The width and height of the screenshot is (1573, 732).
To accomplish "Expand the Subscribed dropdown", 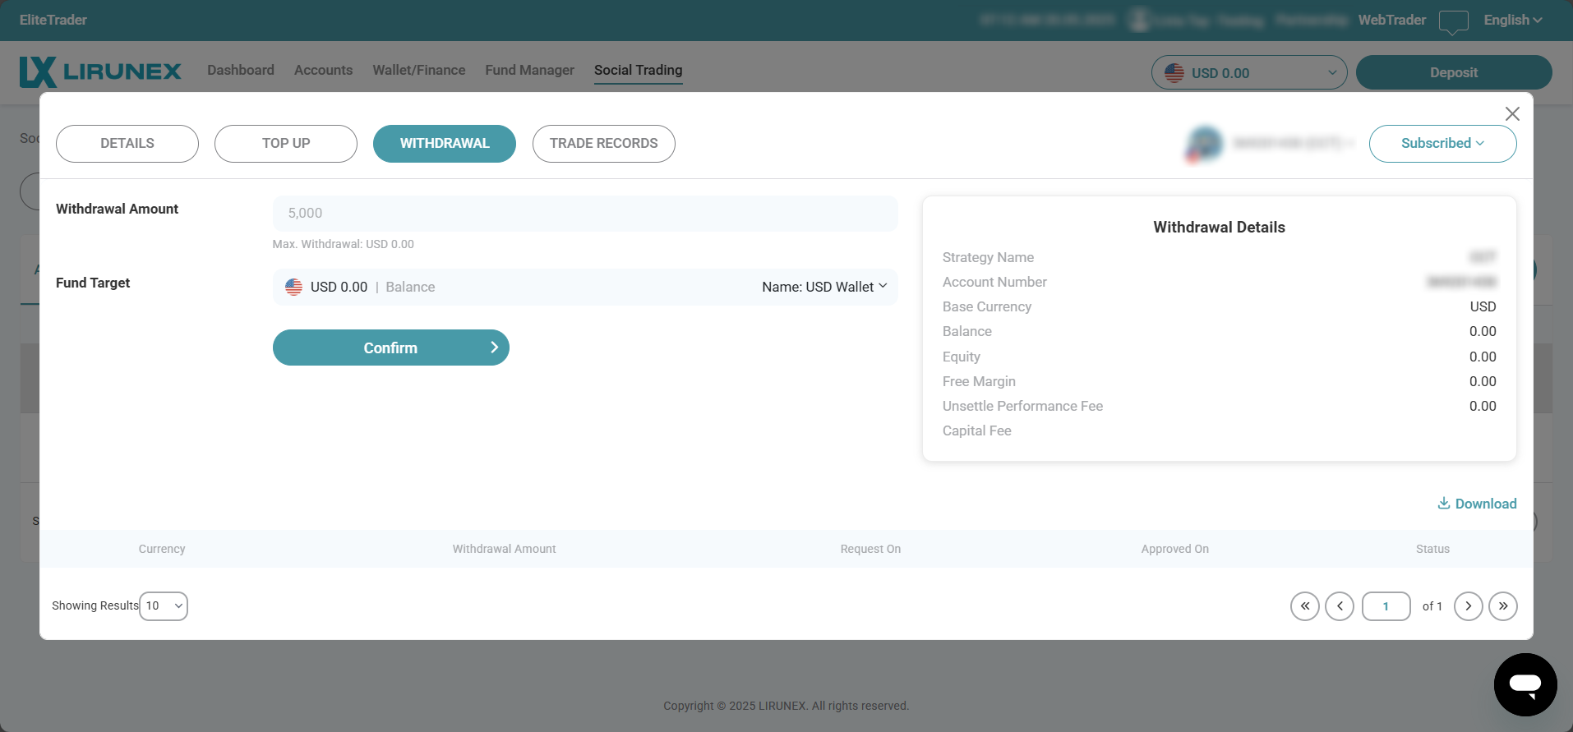I will [1442, 144].
